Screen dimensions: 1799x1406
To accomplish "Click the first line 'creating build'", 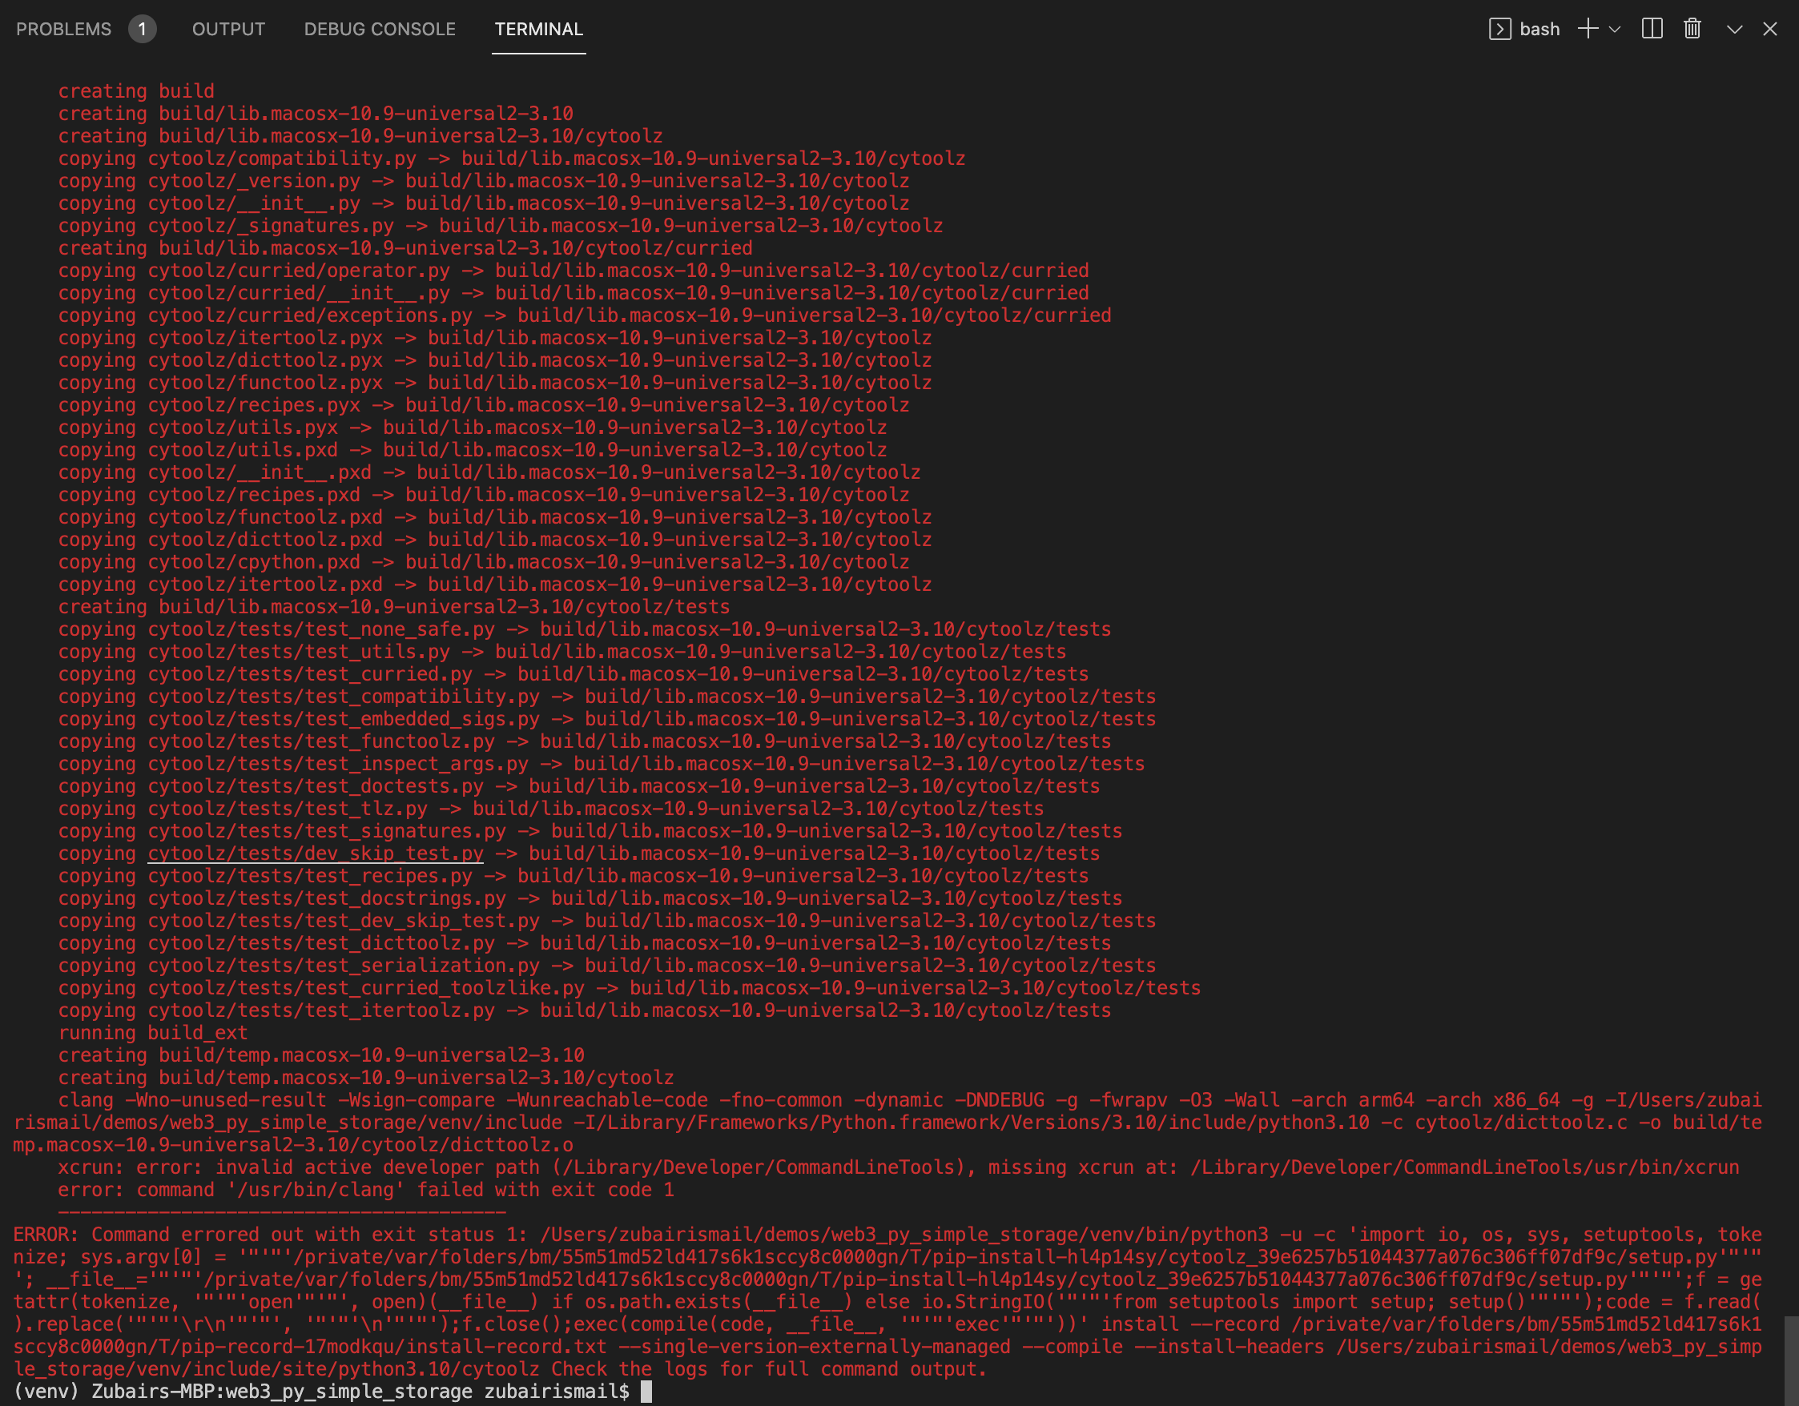I will [x=137, y=91].
